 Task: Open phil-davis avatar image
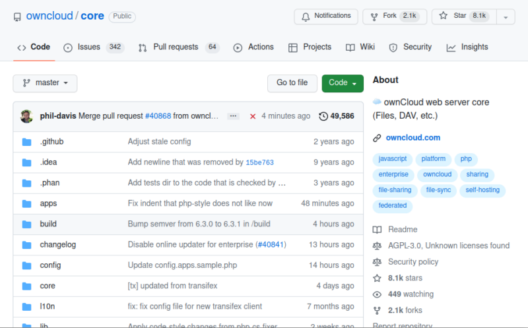click(x=26, y=116)
